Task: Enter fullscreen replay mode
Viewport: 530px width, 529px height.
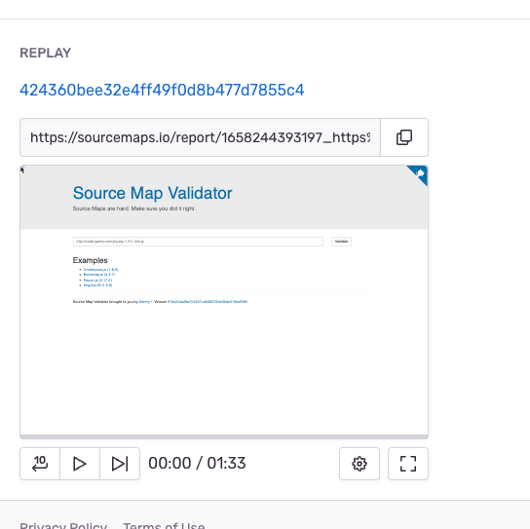Action: [x=408, y=464]
